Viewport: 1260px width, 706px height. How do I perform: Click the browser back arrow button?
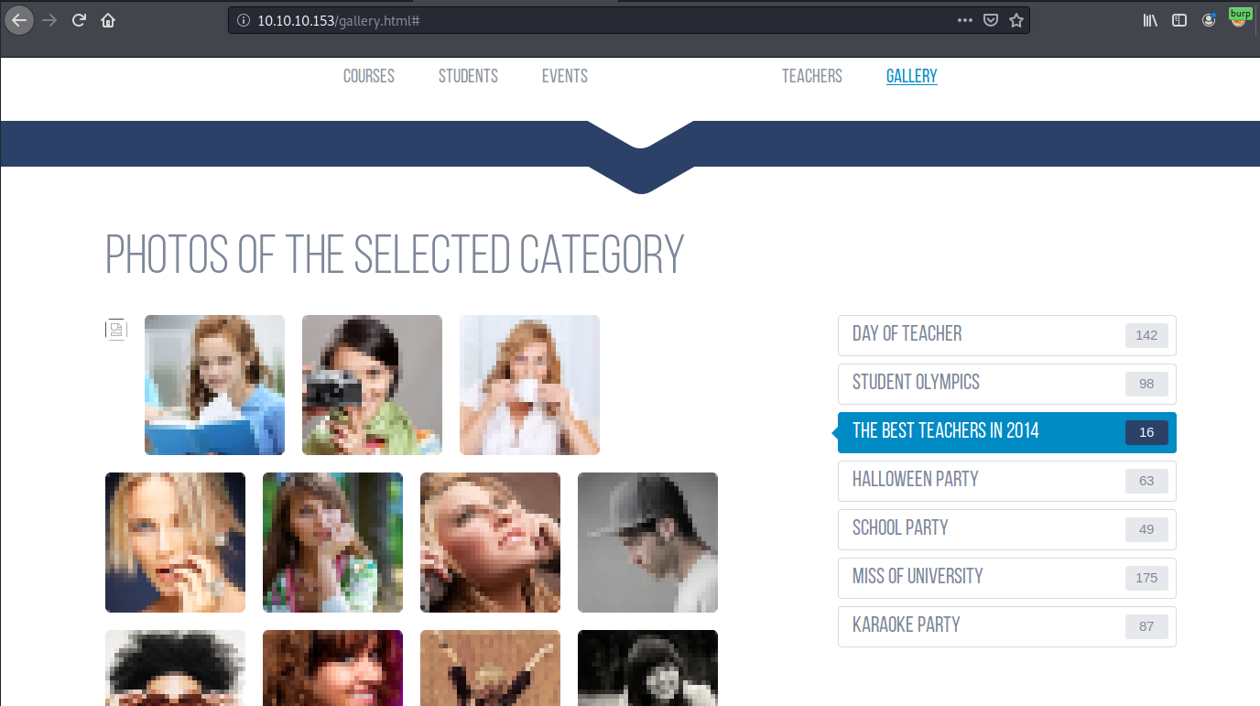pyautogui.click(x=19, y=20)
